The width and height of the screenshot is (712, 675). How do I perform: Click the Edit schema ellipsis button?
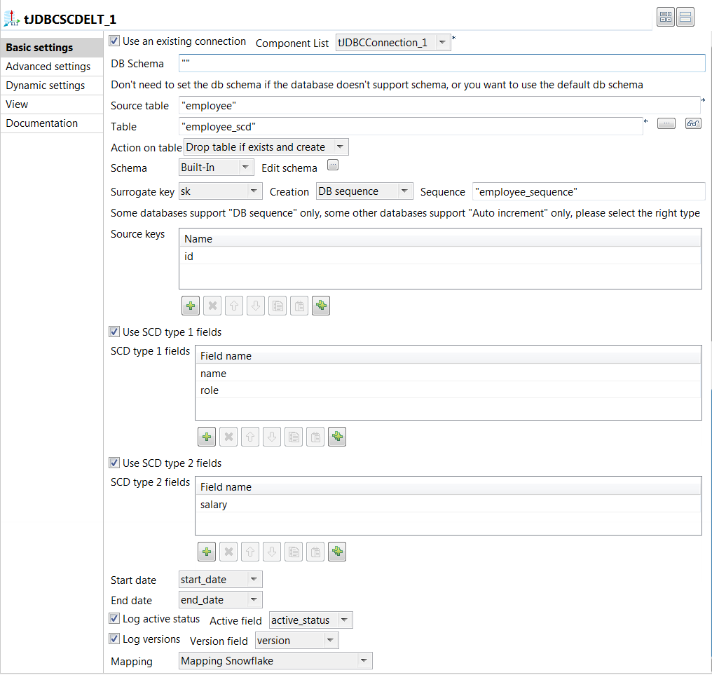(x=333, y=165)
